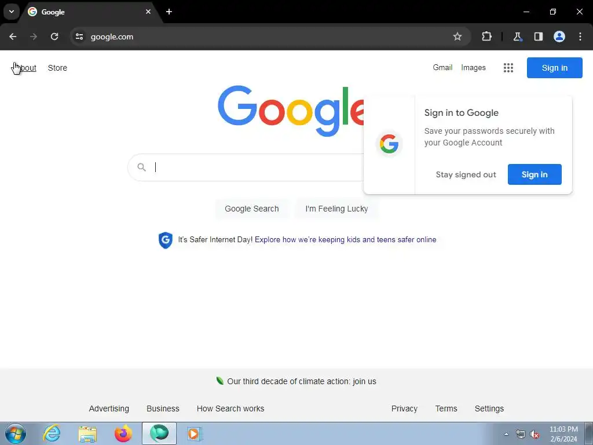Open How Search works link
The height and width of the screenshot is (445, 593).
(230, 408)
